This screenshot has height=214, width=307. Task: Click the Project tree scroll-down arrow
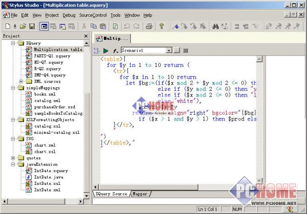(86, 196)
